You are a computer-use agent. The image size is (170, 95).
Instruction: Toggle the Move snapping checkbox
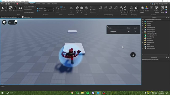point(38,11)
